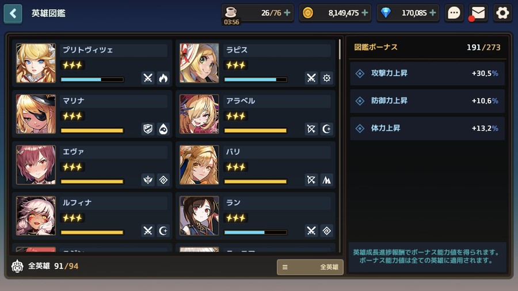This screenshot has height=291, width=518.
Task: Click the earth element icon on バリ
Action: coord(327,180)
